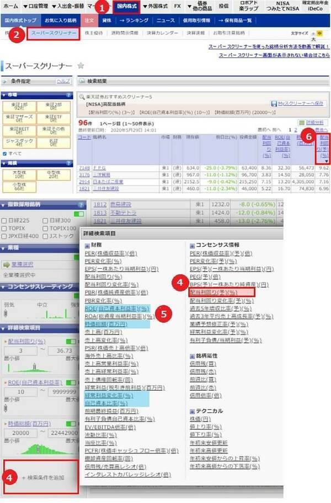Click the 配当利回り minimum value field

click(20, 350)
